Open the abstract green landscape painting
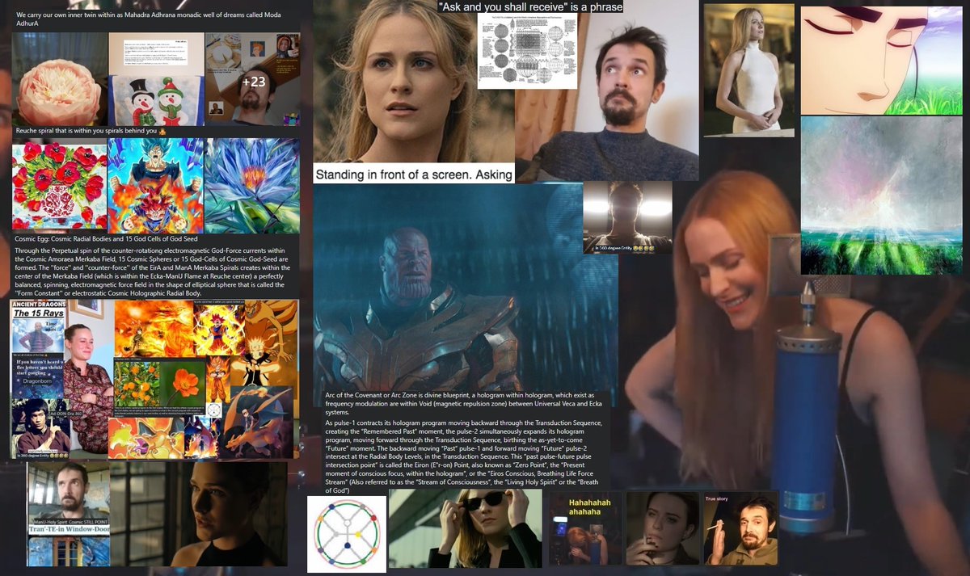The height and width of the screenshot is (576, 970). pos(884,196)
